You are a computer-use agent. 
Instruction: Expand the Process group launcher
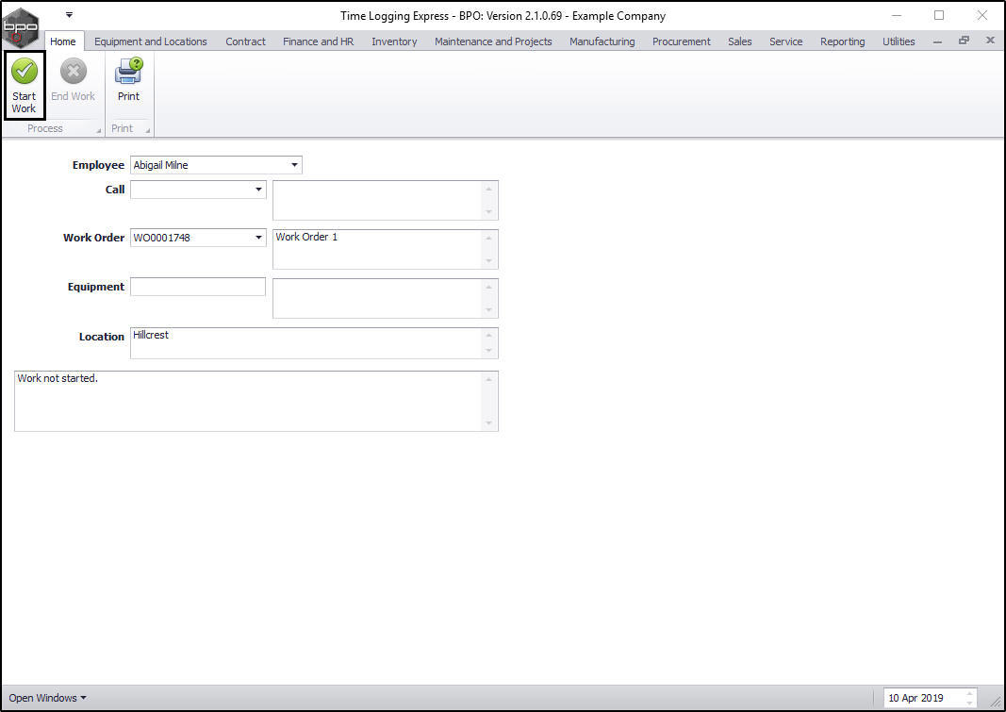click(99, 130)
